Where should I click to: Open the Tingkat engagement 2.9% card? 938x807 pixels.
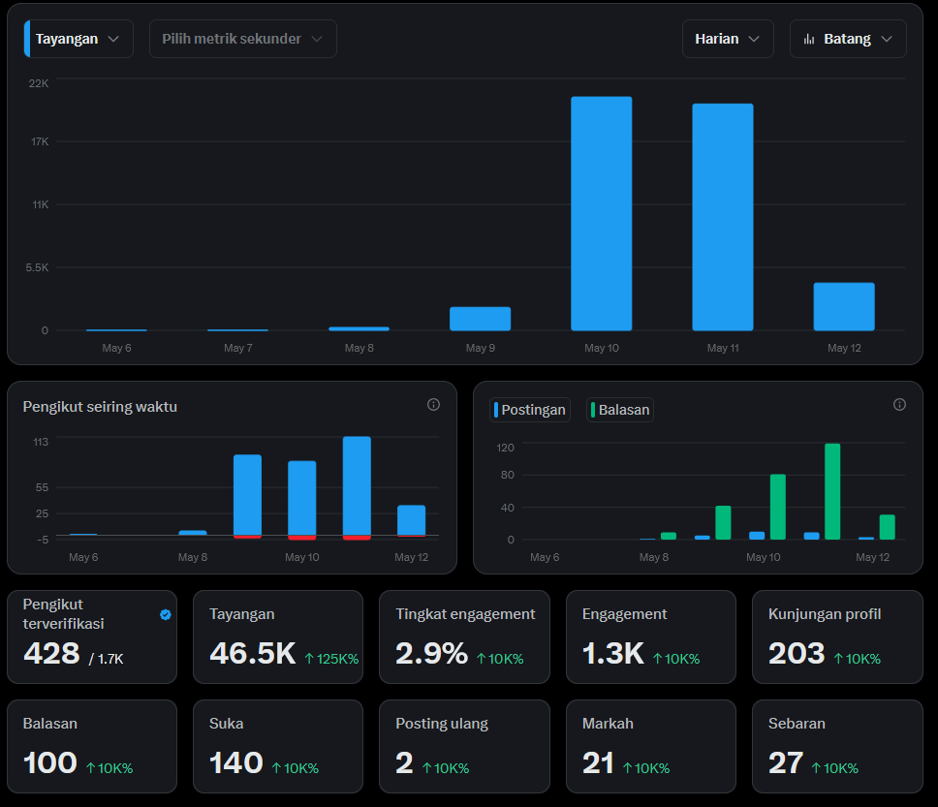click(x=465, y=637)
